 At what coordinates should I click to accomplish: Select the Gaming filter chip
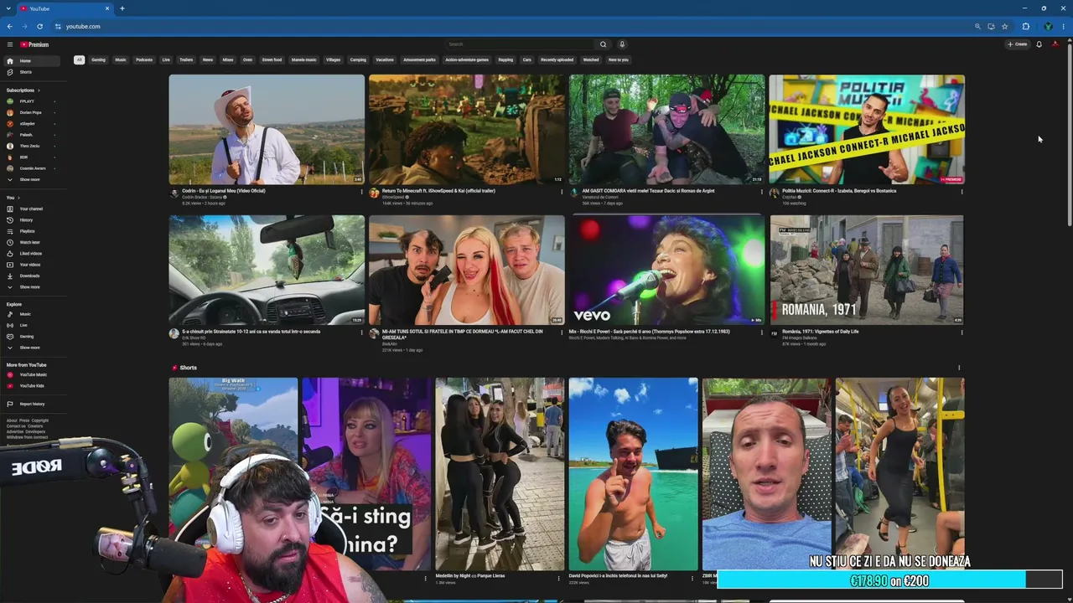(98, 59)
